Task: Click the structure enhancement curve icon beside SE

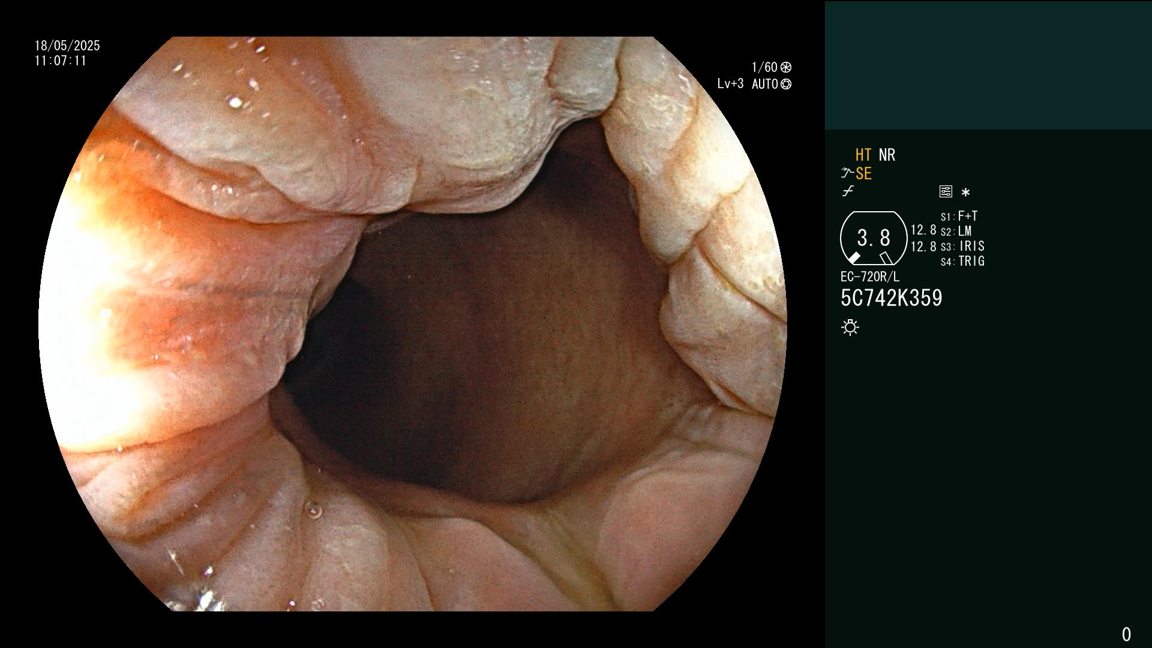Action: tap(847, 173)
